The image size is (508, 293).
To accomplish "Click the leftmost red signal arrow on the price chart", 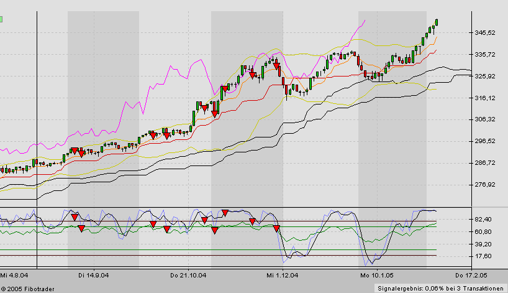I will [74, 151].
